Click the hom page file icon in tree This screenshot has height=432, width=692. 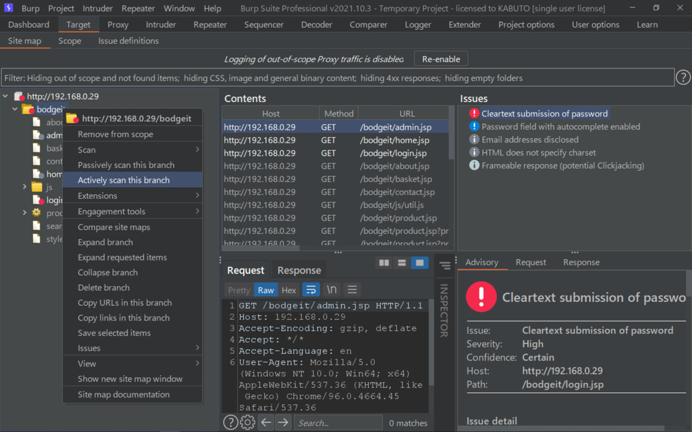tap(37, 174)
